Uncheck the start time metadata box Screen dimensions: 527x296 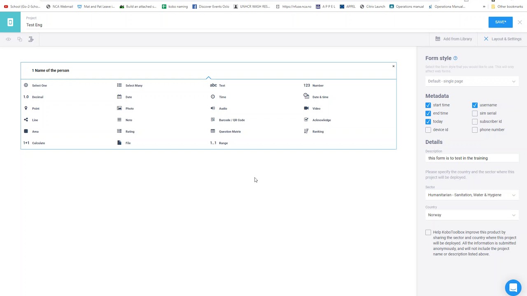pos(428,105)
